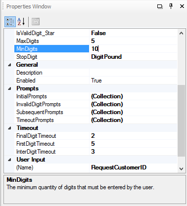
Task: Select the TimeoutPrompts property
Action: click(x=35, y=120)
